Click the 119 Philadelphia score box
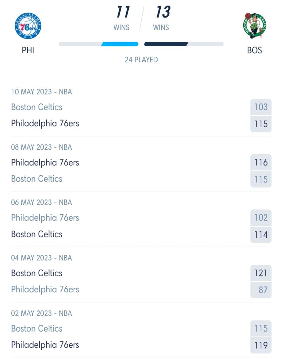This screenshot has height=359, width=281. [x=261, y=345]
